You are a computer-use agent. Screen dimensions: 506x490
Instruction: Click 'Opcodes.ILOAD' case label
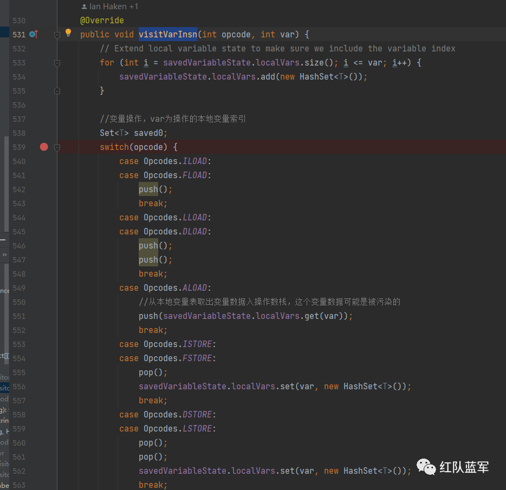175,161
